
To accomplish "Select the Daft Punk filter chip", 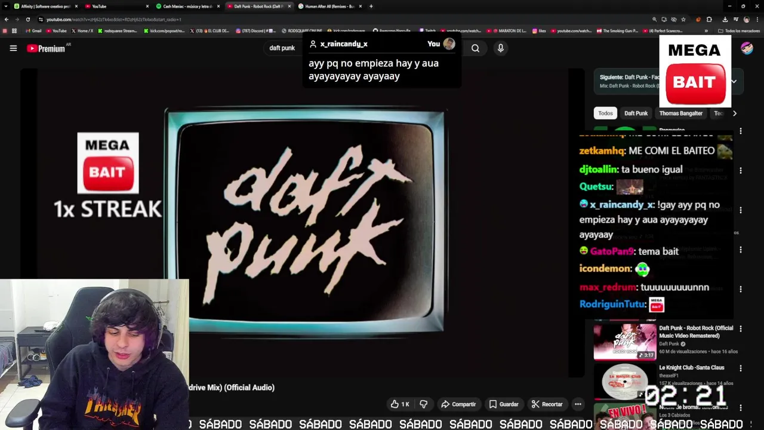I will (x=636, y=113).
